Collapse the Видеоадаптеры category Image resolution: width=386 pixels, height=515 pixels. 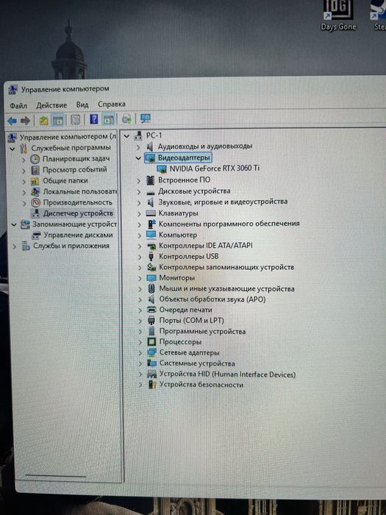tap(138, 158)
